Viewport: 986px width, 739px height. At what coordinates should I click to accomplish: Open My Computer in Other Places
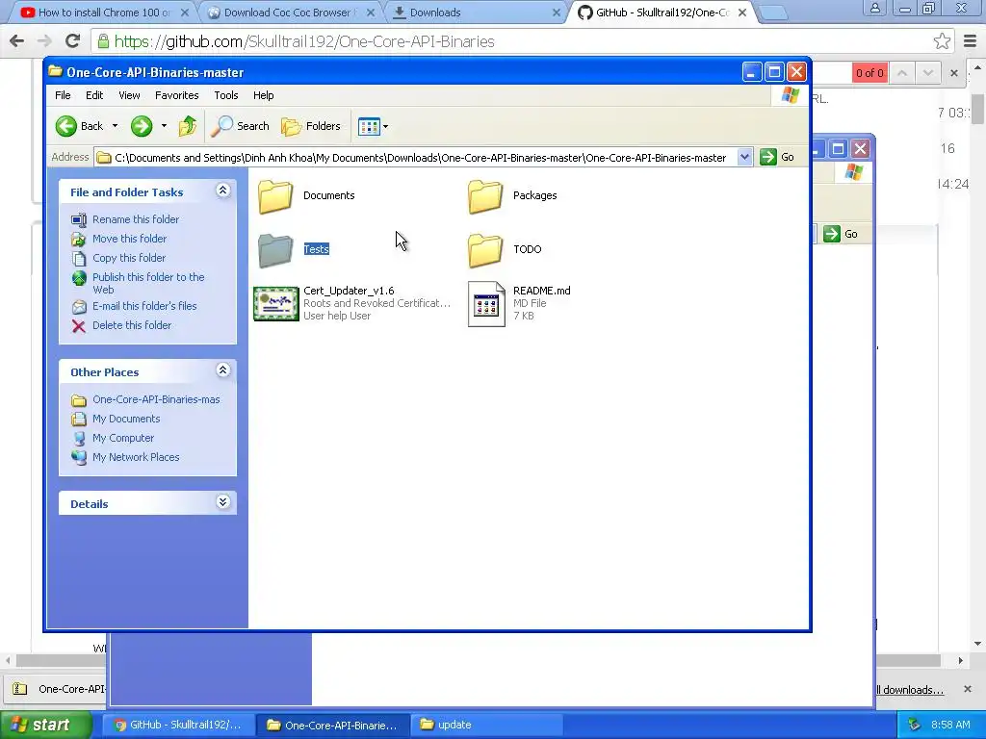pos(122,439)
